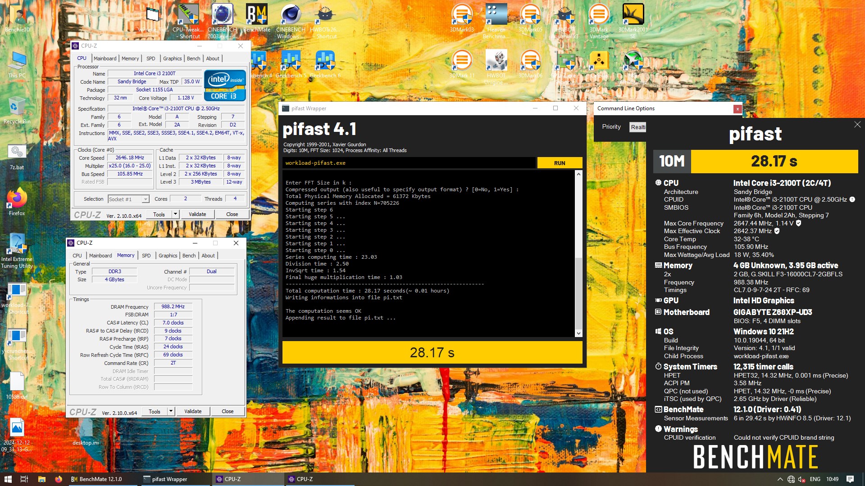This screenshot has height=486, width=865.
Task: Click the muted volume tray icon
Action: coord(802,479)
